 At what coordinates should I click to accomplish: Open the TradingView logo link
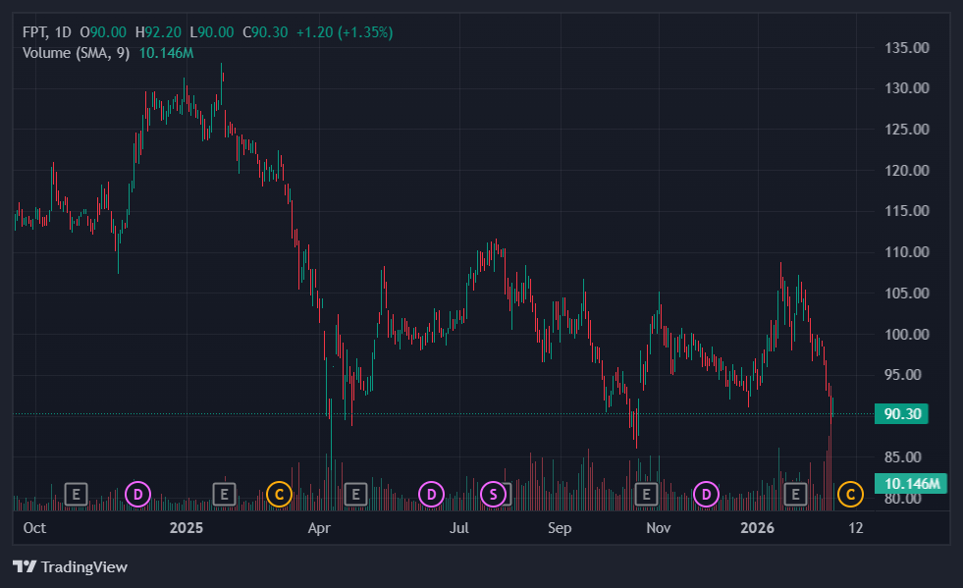(x=70, y=566)
